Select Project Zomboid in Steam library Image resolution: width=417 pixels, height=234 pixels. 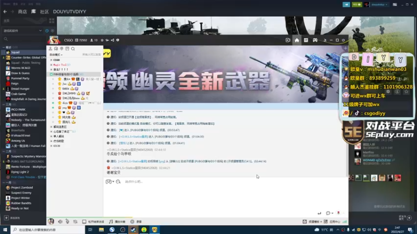pyautogui.click(x=24, y=187)
